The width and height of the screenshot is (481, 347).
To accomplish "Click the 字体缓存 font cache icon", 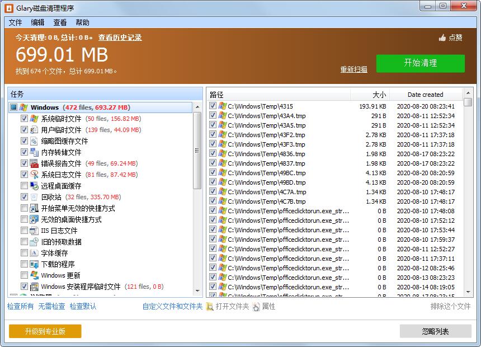I will point(33,253).
